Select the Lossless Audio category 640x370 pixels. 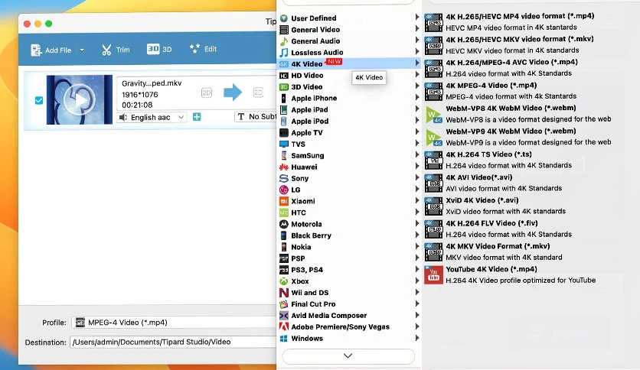[x=349, y=52]
